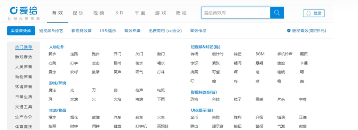Click the 打斗 sound tag
Viewport: 358px width, 130px height.
tap(161, 72)
